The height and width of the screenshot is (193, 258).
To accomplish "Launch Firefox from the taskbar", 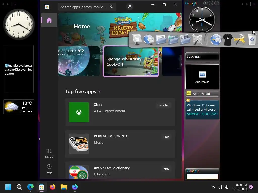I will point(53,187).
